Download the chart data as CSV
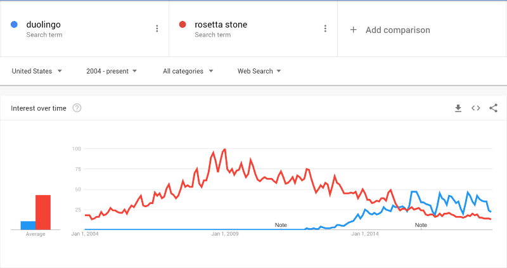 pyautogui.click(x=458, y=108)
